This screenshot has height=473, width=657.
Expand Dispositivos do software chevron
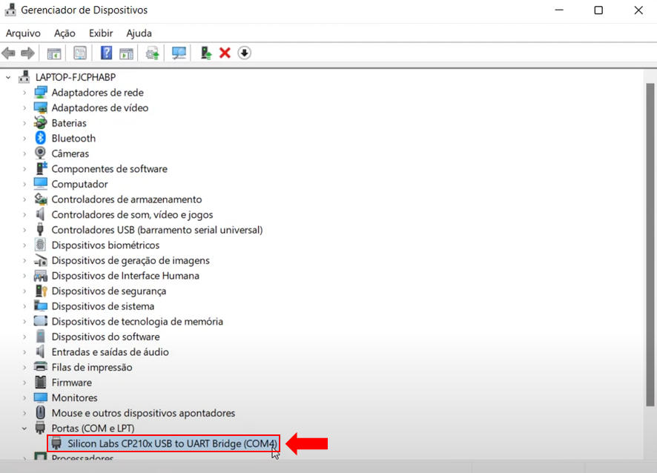pos(24,337)
